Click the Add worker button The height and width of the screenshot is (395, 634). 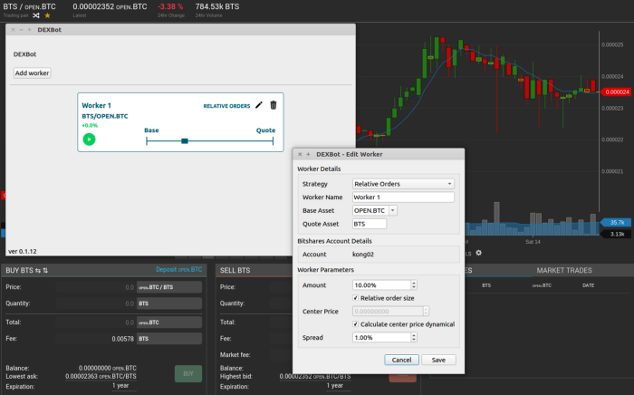click(x=33, y=72)
